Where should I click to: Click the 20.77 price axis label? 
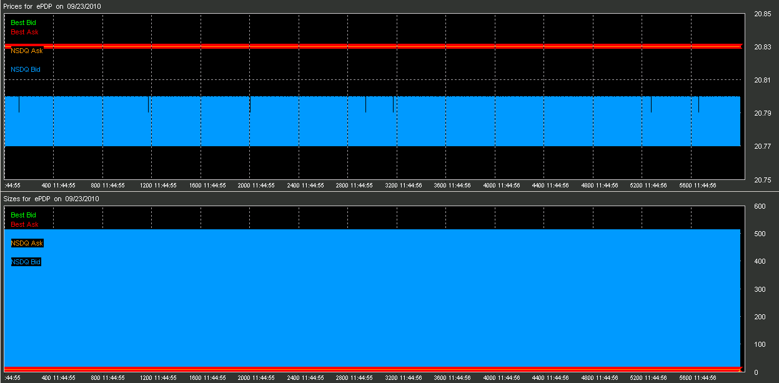click(x=762, y=146)
